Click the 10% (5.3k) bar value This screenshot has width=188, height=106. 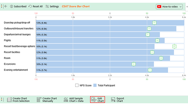click(42, 35)
